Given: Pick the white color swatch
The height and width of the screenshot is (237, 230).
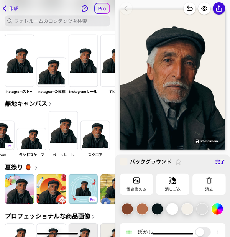Looking at the screenshot, I should pos(172,209).
